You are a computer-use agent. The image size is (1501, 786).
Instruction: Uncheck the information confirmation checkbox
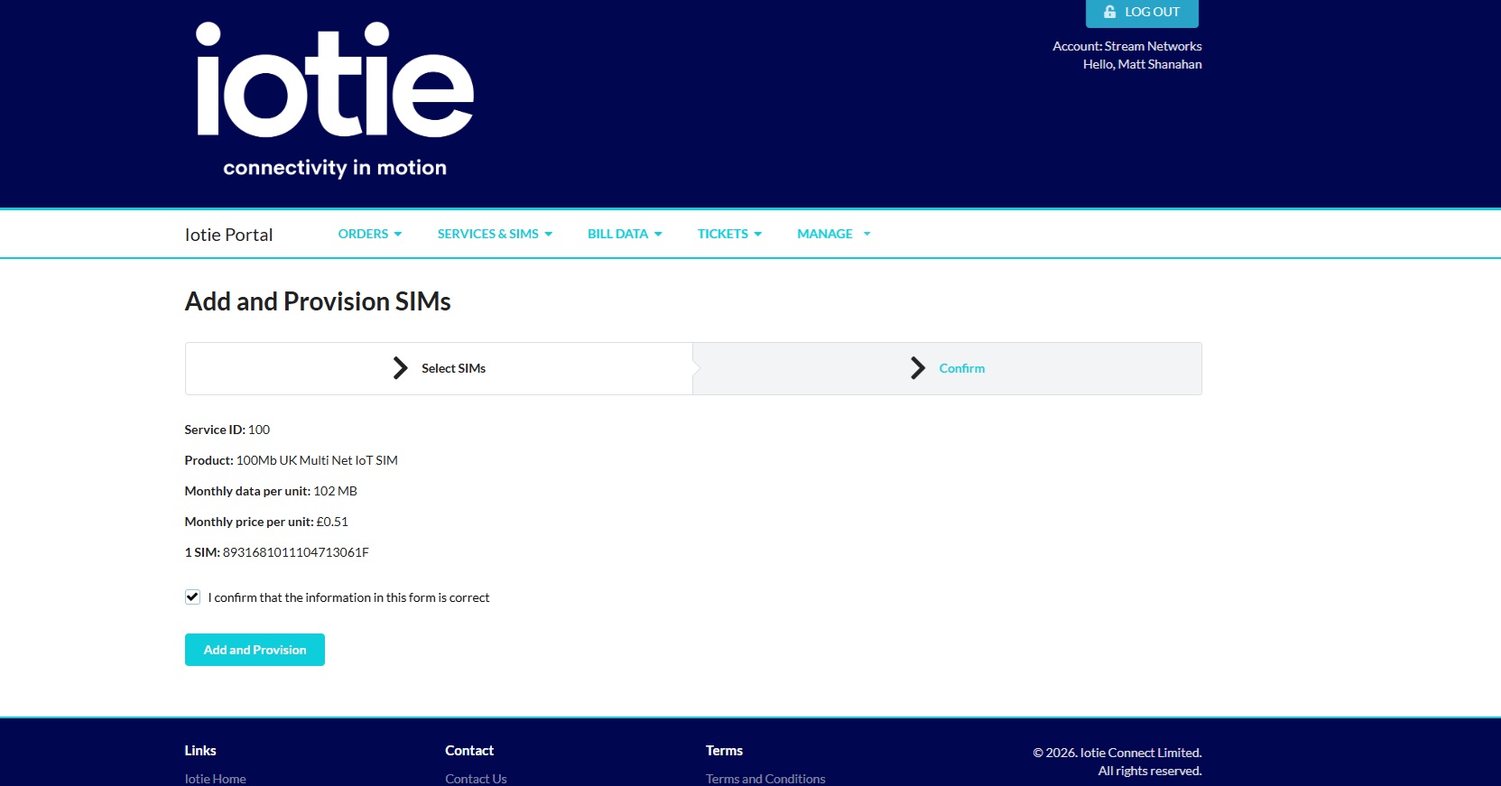click(192, 596)
